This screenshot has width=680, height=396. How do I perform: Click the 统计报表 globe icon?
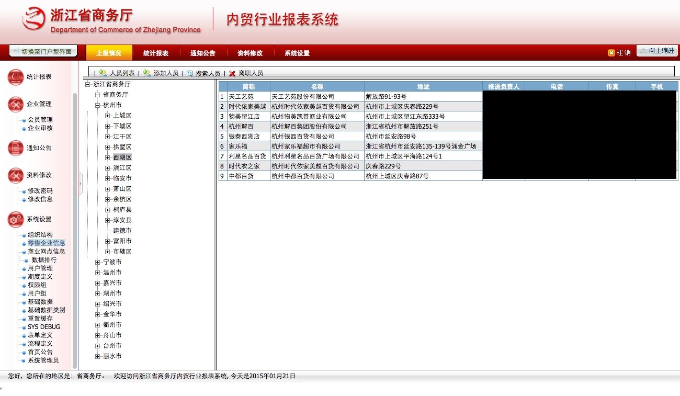[x=15, y=77]
